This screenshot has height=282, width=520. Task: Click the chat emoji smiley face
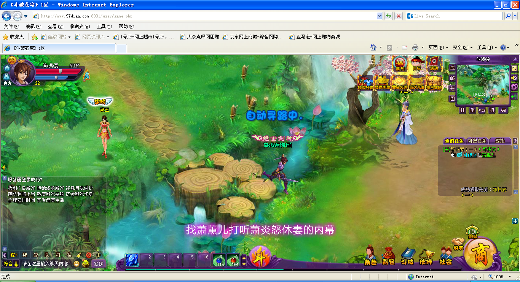(77, 263)
